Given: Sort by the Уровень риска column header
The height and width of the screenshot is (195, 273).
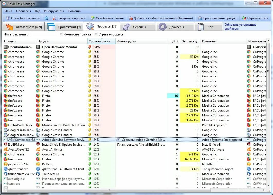Looking at the screenshot, I should coord(101,41).
